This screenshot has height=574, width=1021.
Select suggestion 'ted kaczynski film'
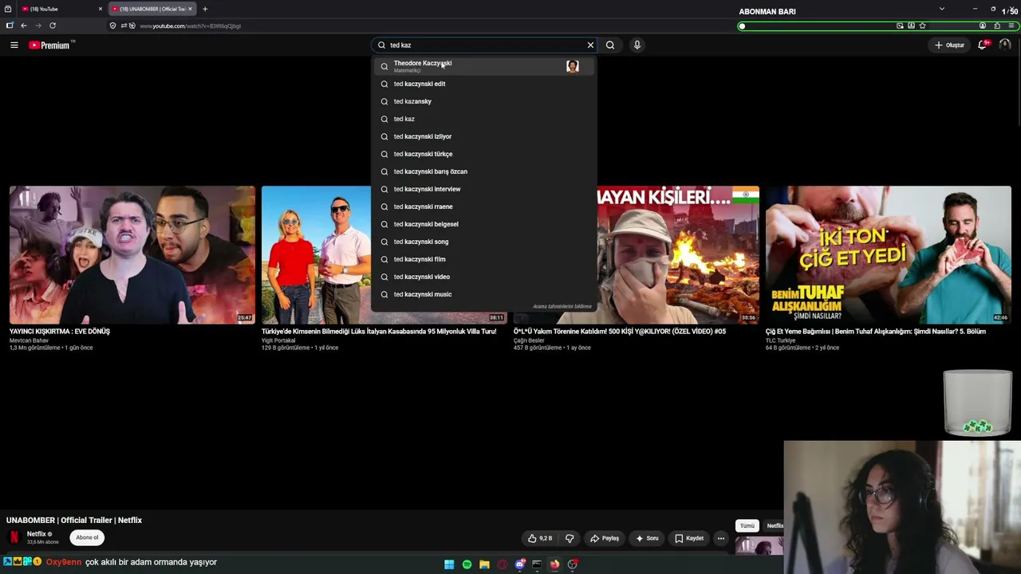pyautogui.click(x=484, y=259)
